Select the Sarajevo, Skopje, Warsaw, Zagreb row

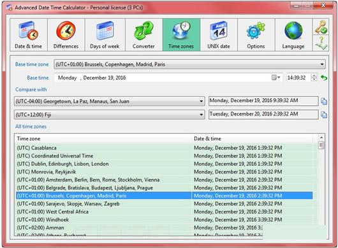pos(164,203)
